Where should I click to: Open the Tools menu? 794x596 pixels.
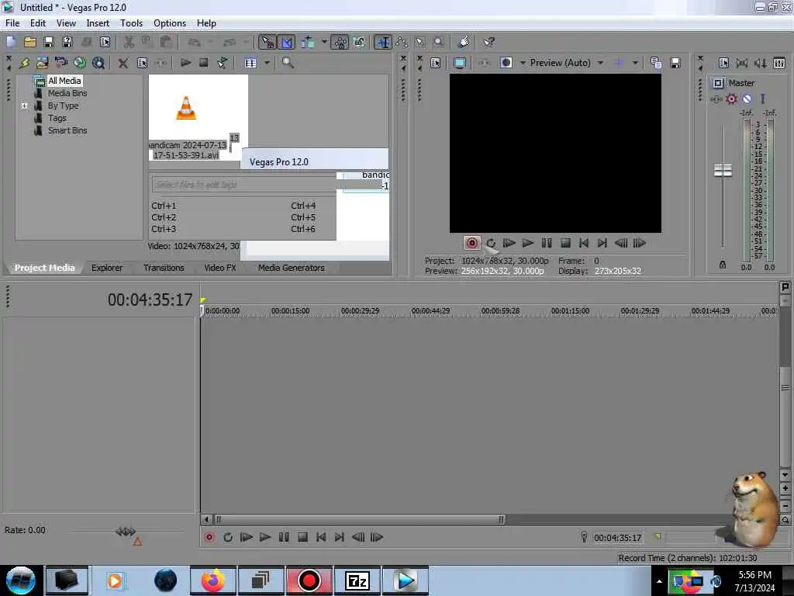coord(131,23)
